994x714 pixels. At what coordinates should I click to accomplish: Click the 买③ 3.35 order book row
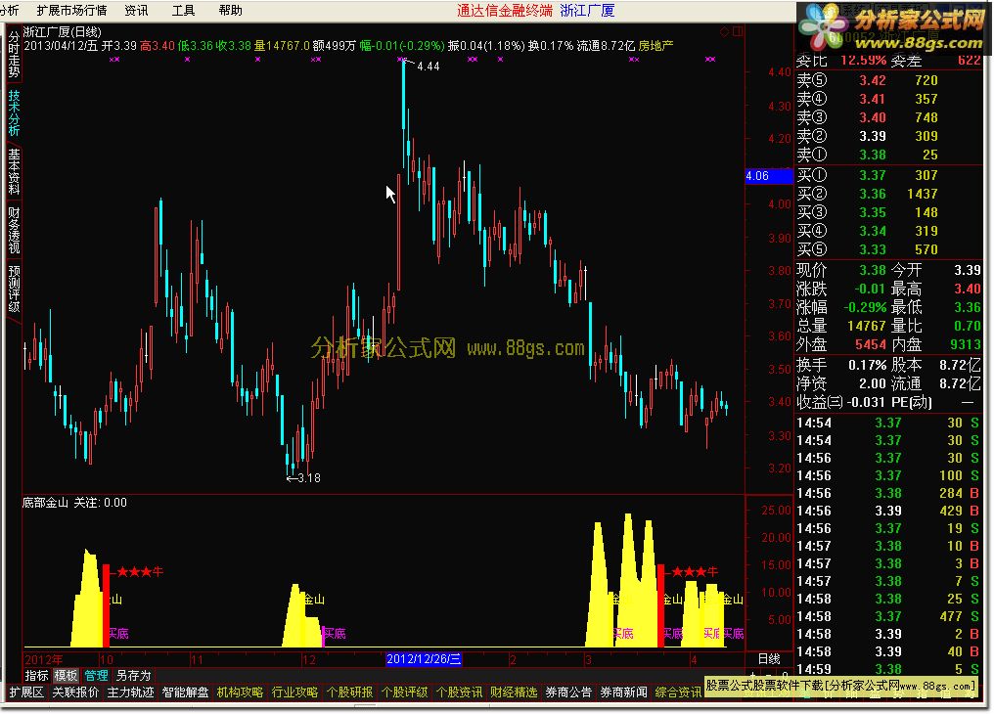(x=888, y=212)
